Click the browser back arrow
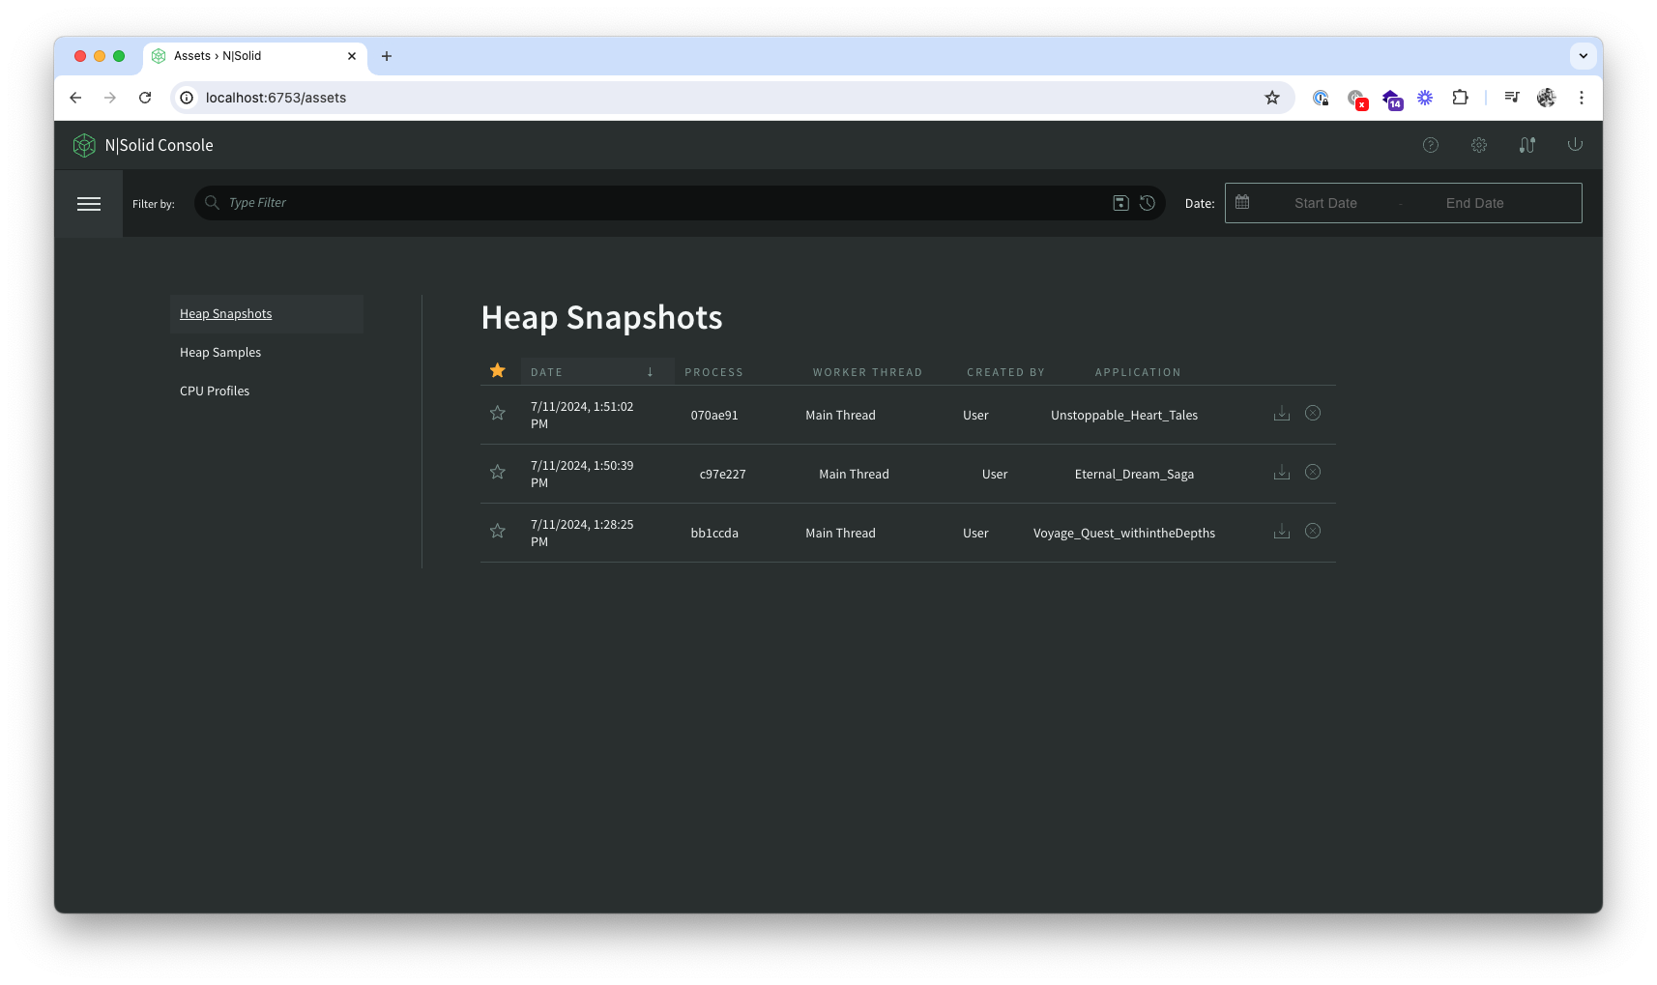 75,98
